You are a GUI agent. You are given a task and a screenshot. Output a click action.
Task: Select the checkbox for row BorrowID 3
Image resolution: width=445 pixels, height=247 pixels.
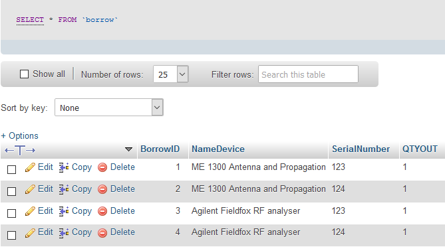[x=11, y=213]
